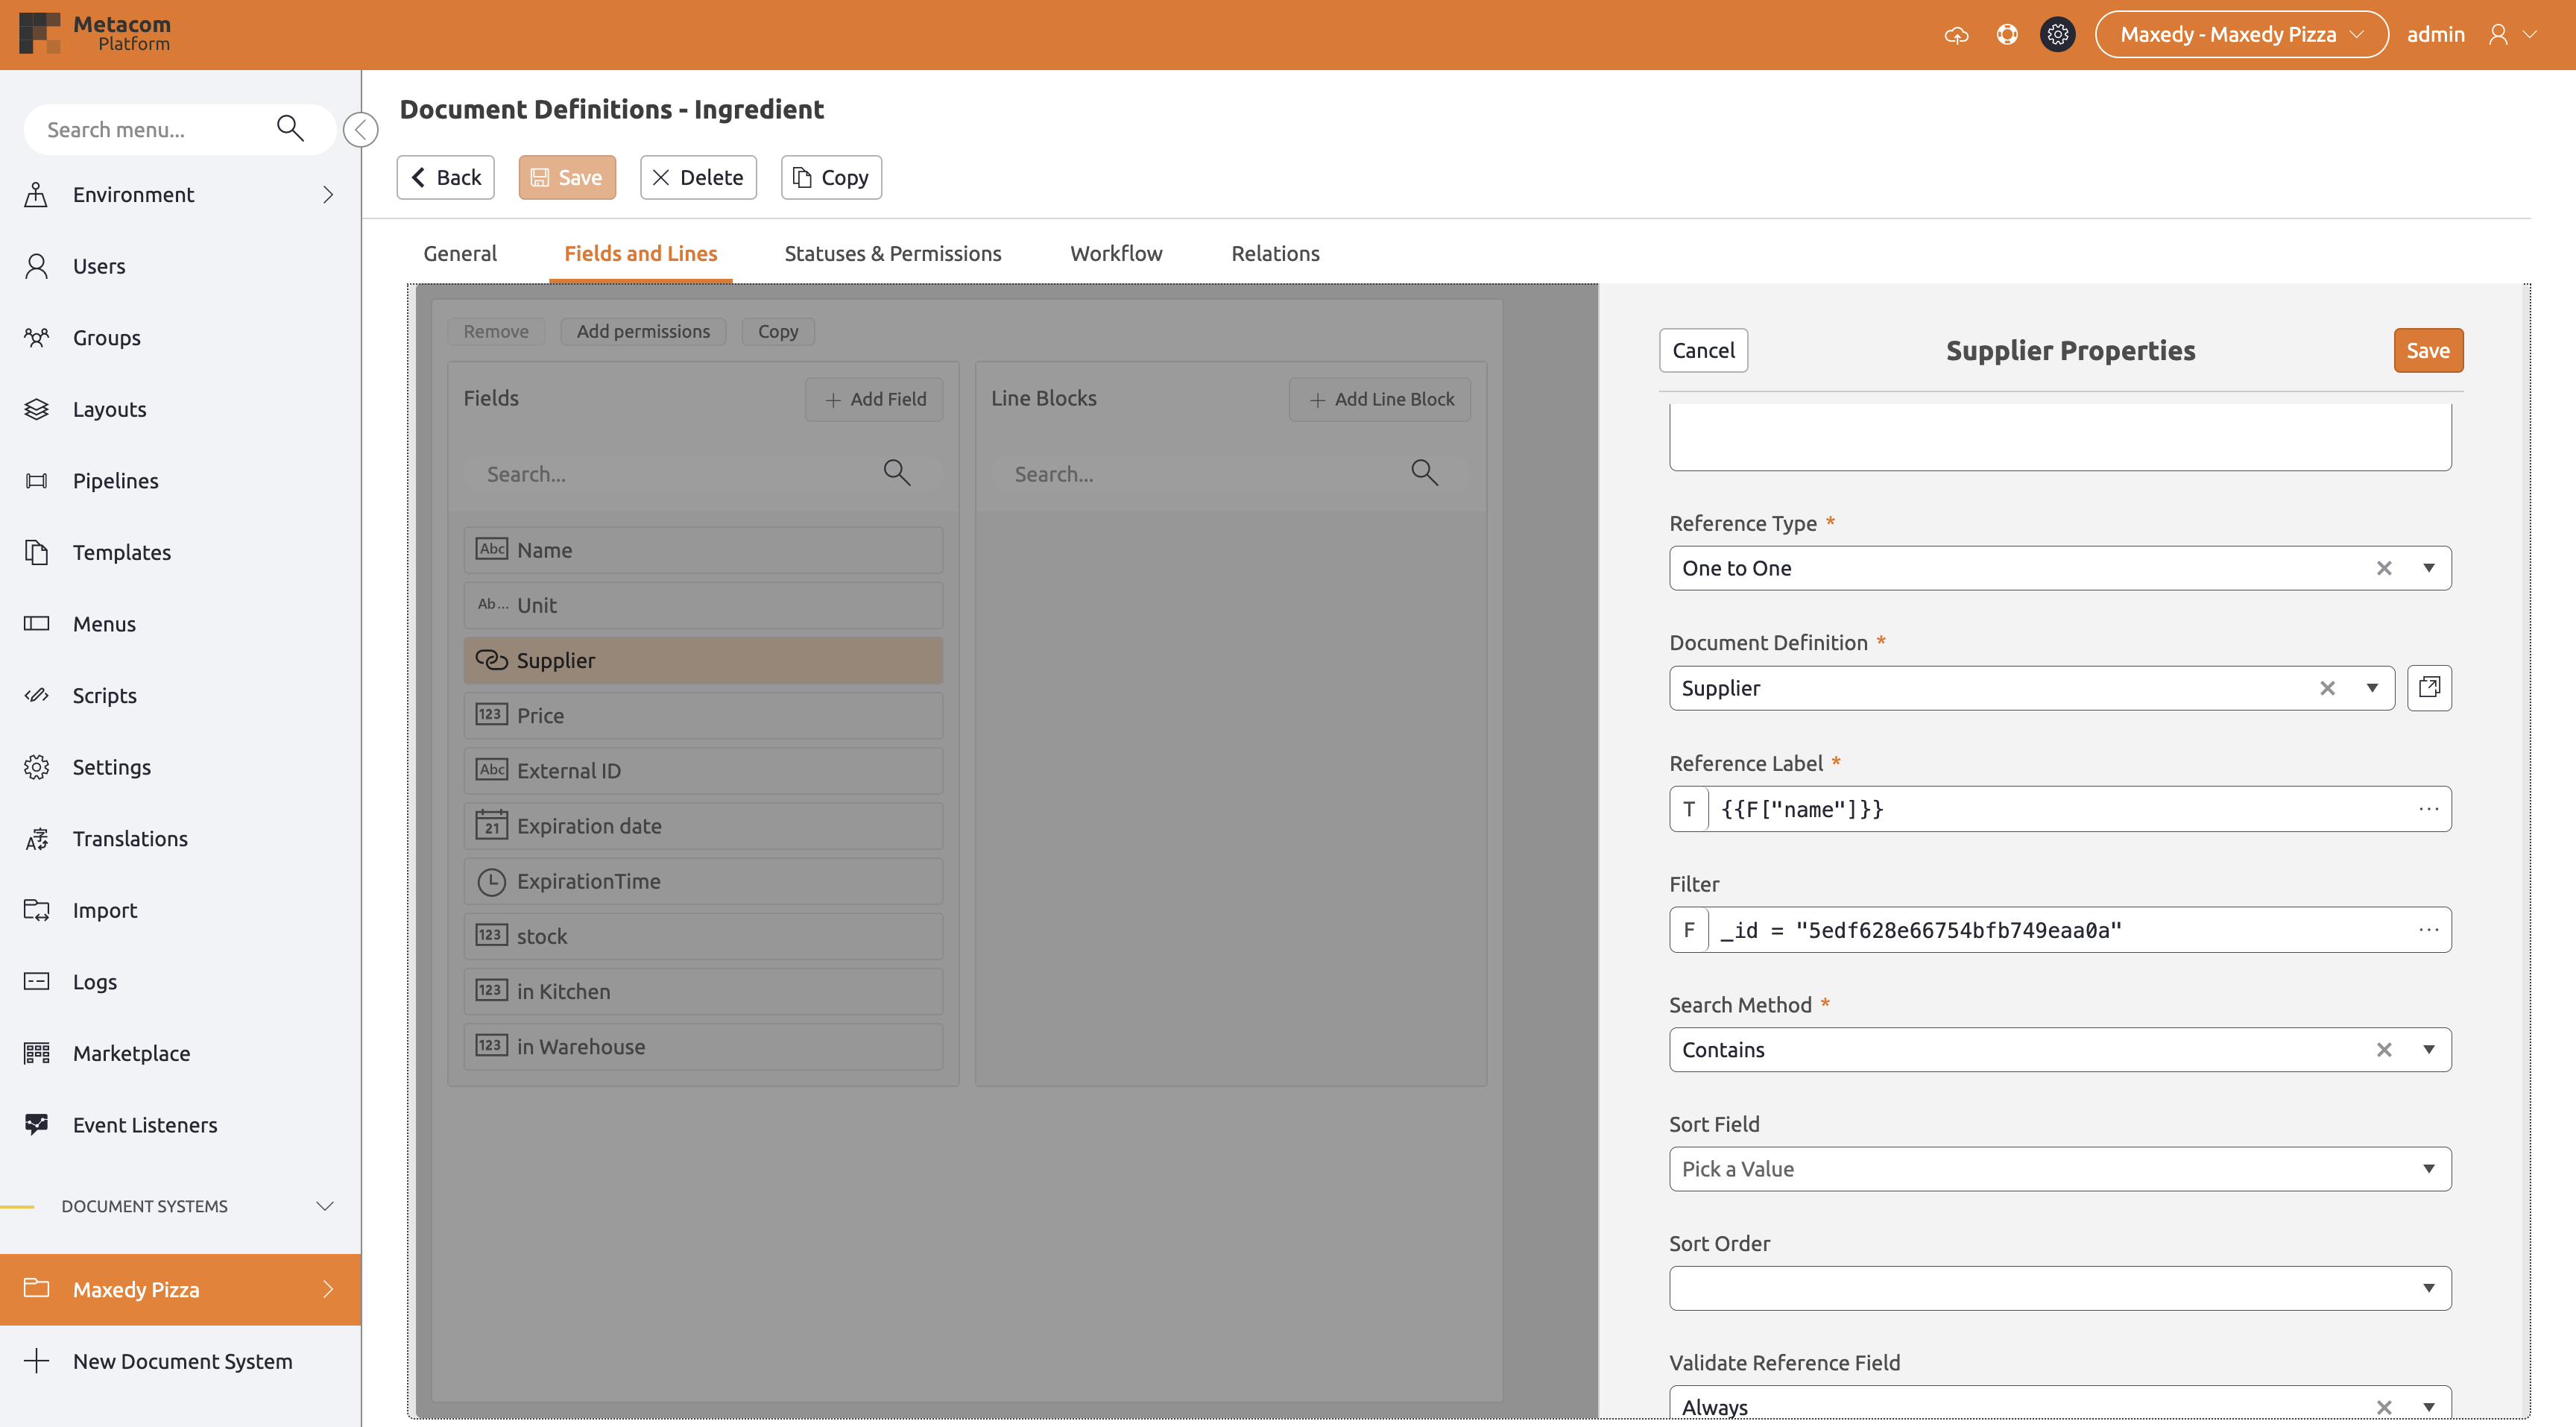The width and height of the screenshot is (2576, 1427).
Task: Click the Delete button
Action: tap(698, 177)
